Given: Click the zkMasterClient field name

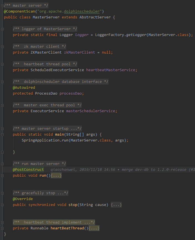Looking at the screenshot, I should click(x=80, y=52).
